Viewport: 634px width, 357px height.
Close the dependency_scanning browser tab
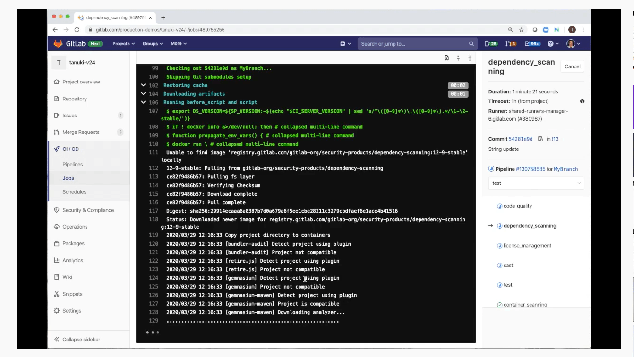[x=151, y=17]
